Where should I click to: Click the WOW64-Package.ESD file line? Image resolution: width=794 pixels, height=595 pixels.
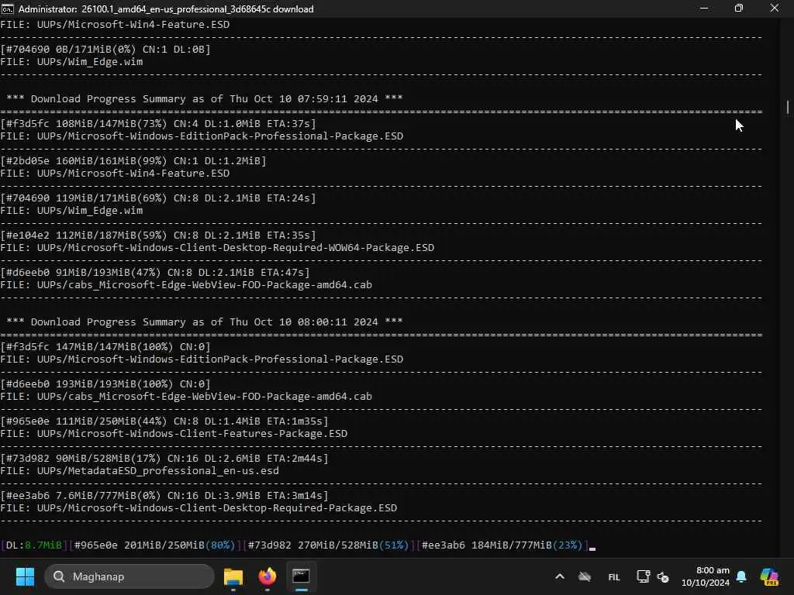point(217,248)
